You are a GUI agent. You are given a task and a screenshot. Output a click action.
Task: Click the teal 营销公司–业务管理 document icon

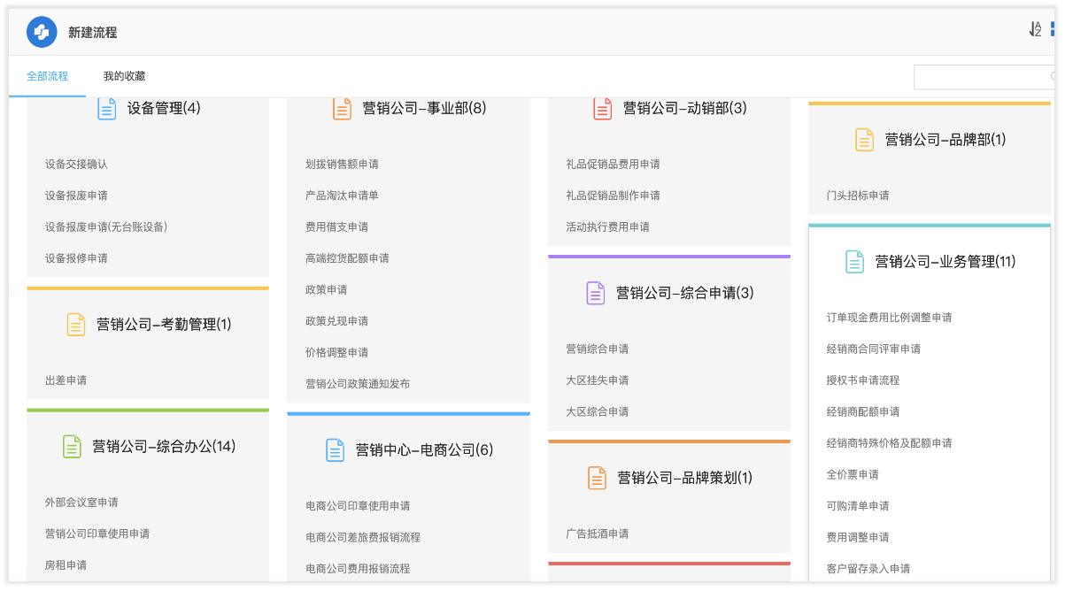(x=854, y=262)
